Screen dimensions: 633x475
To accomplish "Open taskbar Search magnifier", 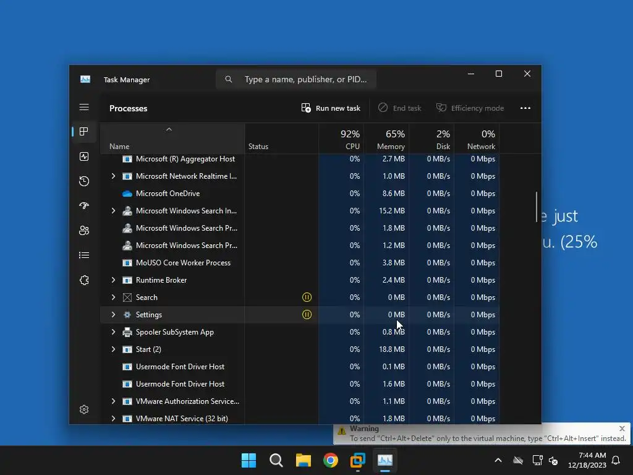I will click(276, 460).
